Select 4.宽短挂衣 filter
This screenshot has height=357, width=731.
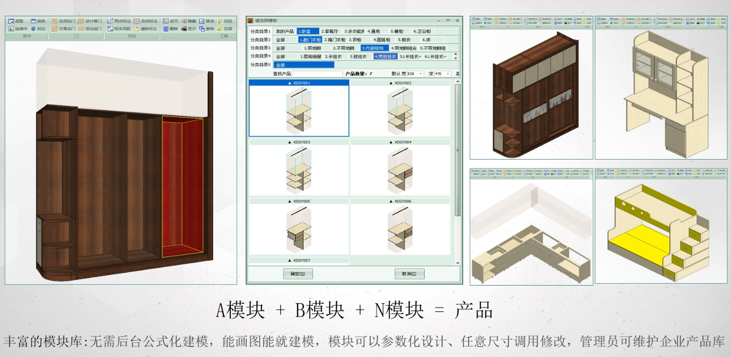(385, 57)
